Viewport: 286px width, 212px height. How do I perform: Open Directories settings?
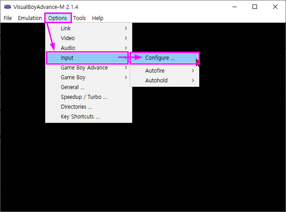click(x=88, y=107)
